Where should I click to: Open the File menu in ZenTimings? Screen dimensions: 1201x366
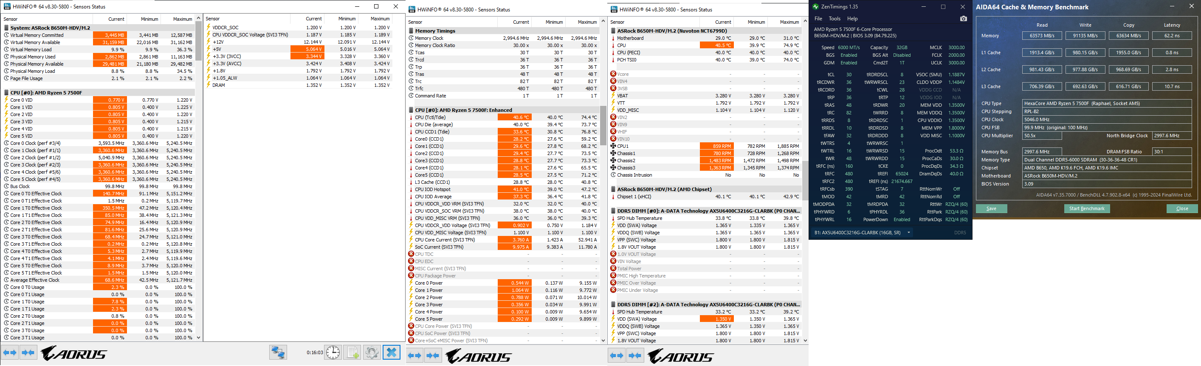818,19
